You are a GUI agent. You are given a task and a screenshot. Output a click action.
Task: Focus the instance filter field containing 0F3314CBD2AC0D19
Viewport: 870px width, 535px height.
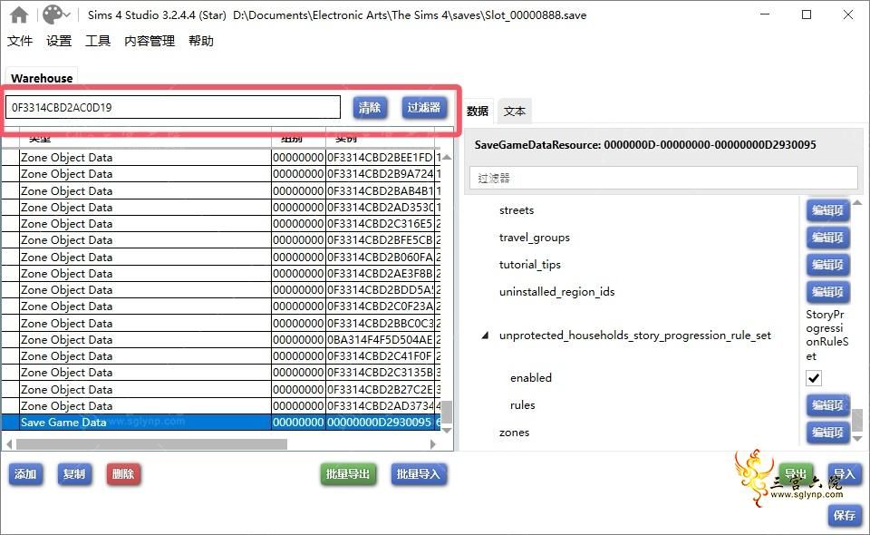coord(173,107)
